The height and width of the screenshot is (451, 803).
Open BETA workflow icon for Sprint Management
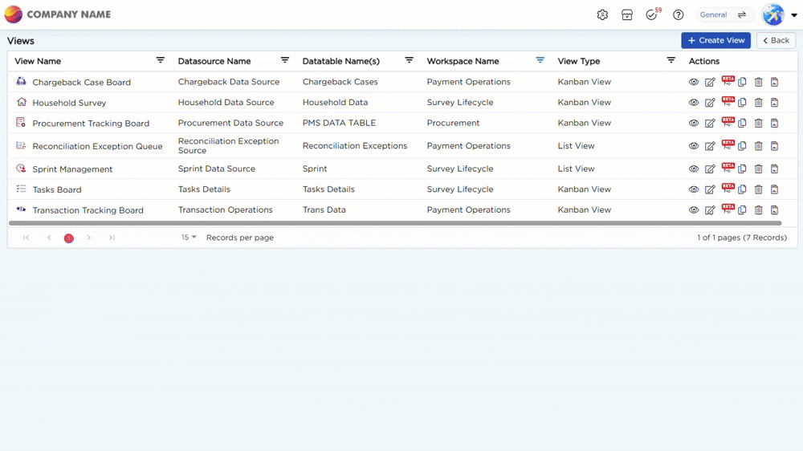728,168
